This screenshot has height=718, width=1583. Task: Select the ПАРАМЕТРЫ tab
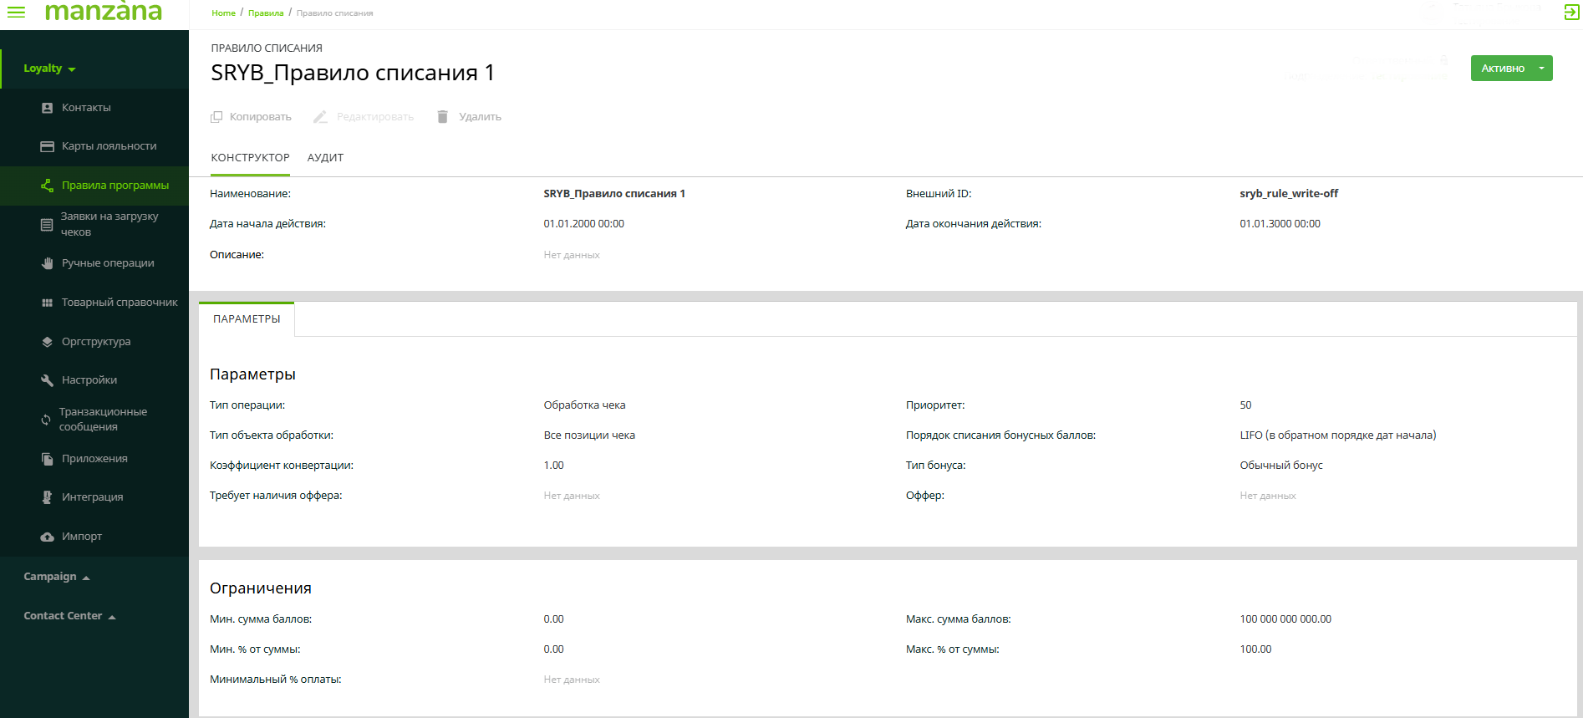[247, 319]
